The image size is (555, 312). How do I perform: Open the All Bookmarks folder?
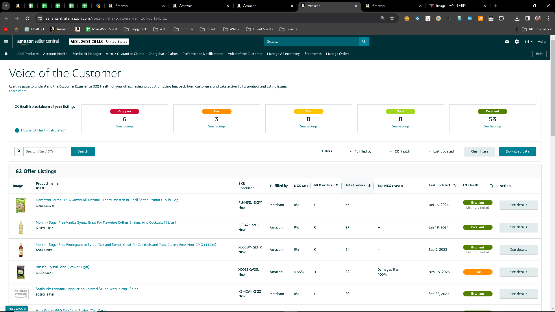click(536, 29)
